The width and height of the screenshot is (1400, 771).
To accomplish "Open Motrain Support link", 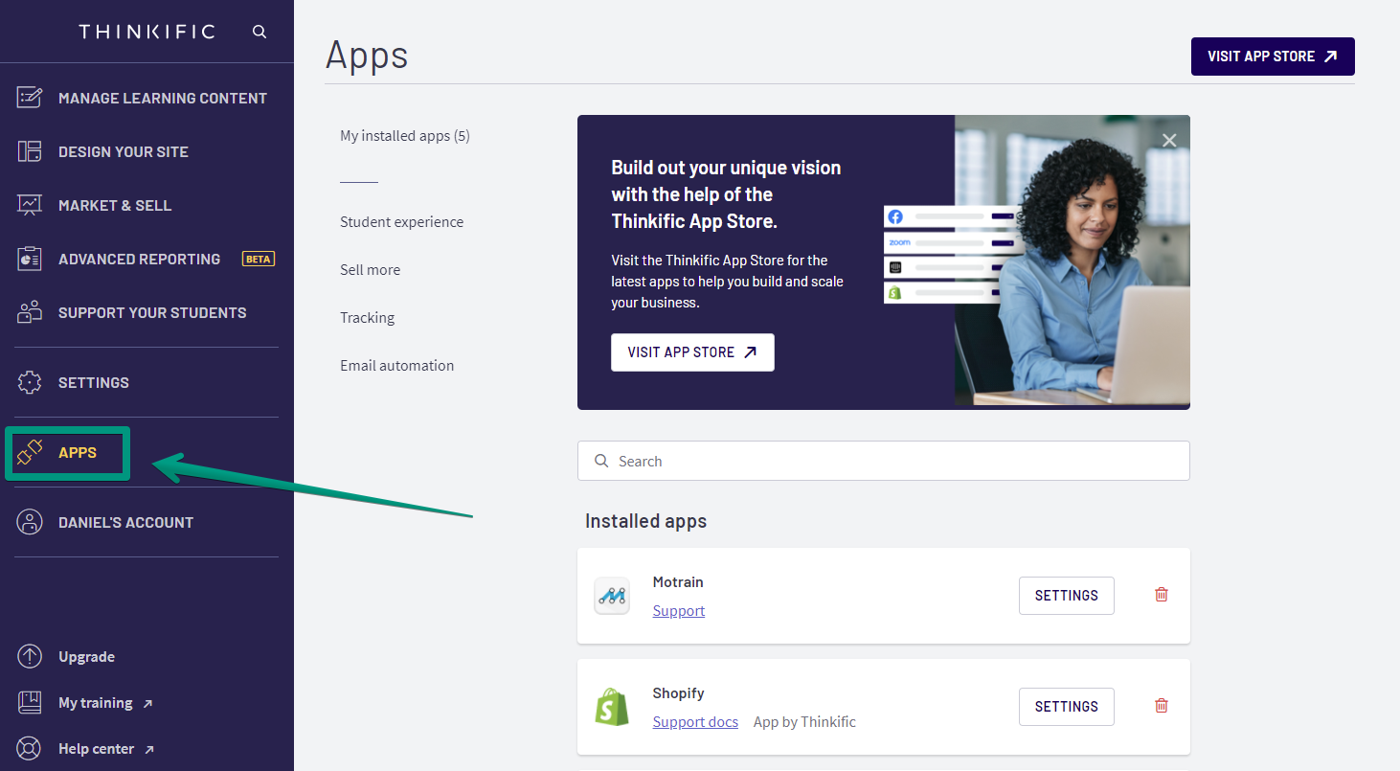I will (x=679, y=611).
